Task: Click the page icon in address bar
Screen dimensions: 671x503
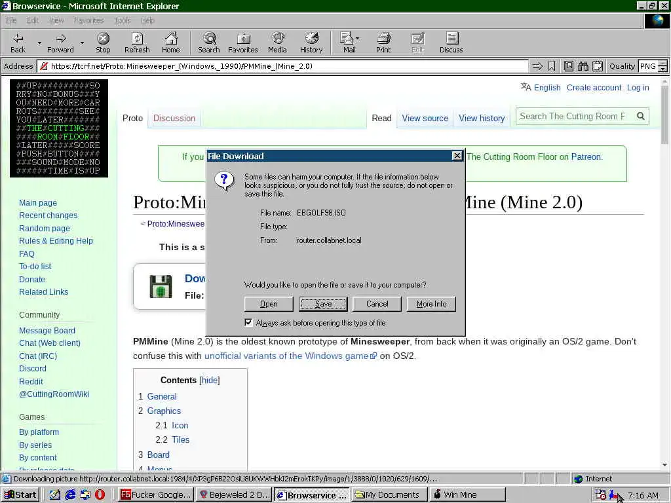Action: (44, 66)
